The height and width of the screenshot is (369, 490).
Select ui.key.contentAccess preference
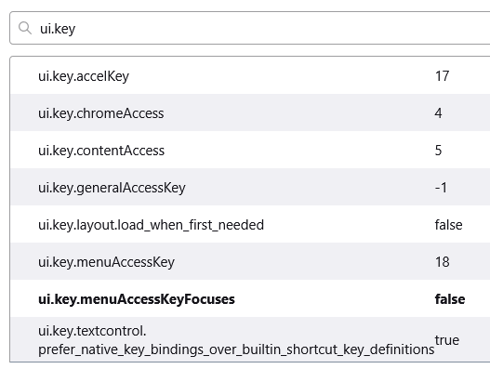point(250,150)
